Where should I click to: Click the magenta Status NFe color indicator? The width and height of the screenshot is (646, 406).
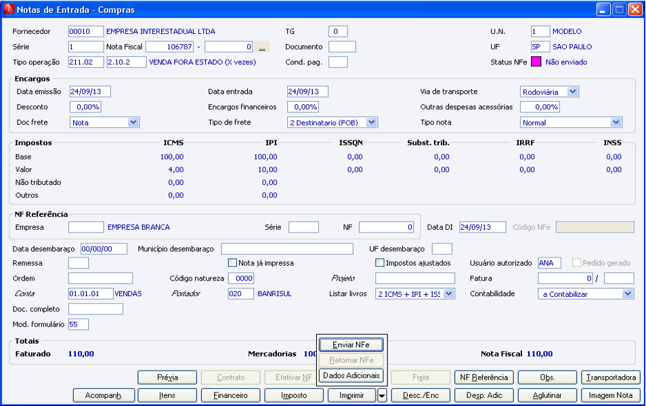click(x=536, y=62)
